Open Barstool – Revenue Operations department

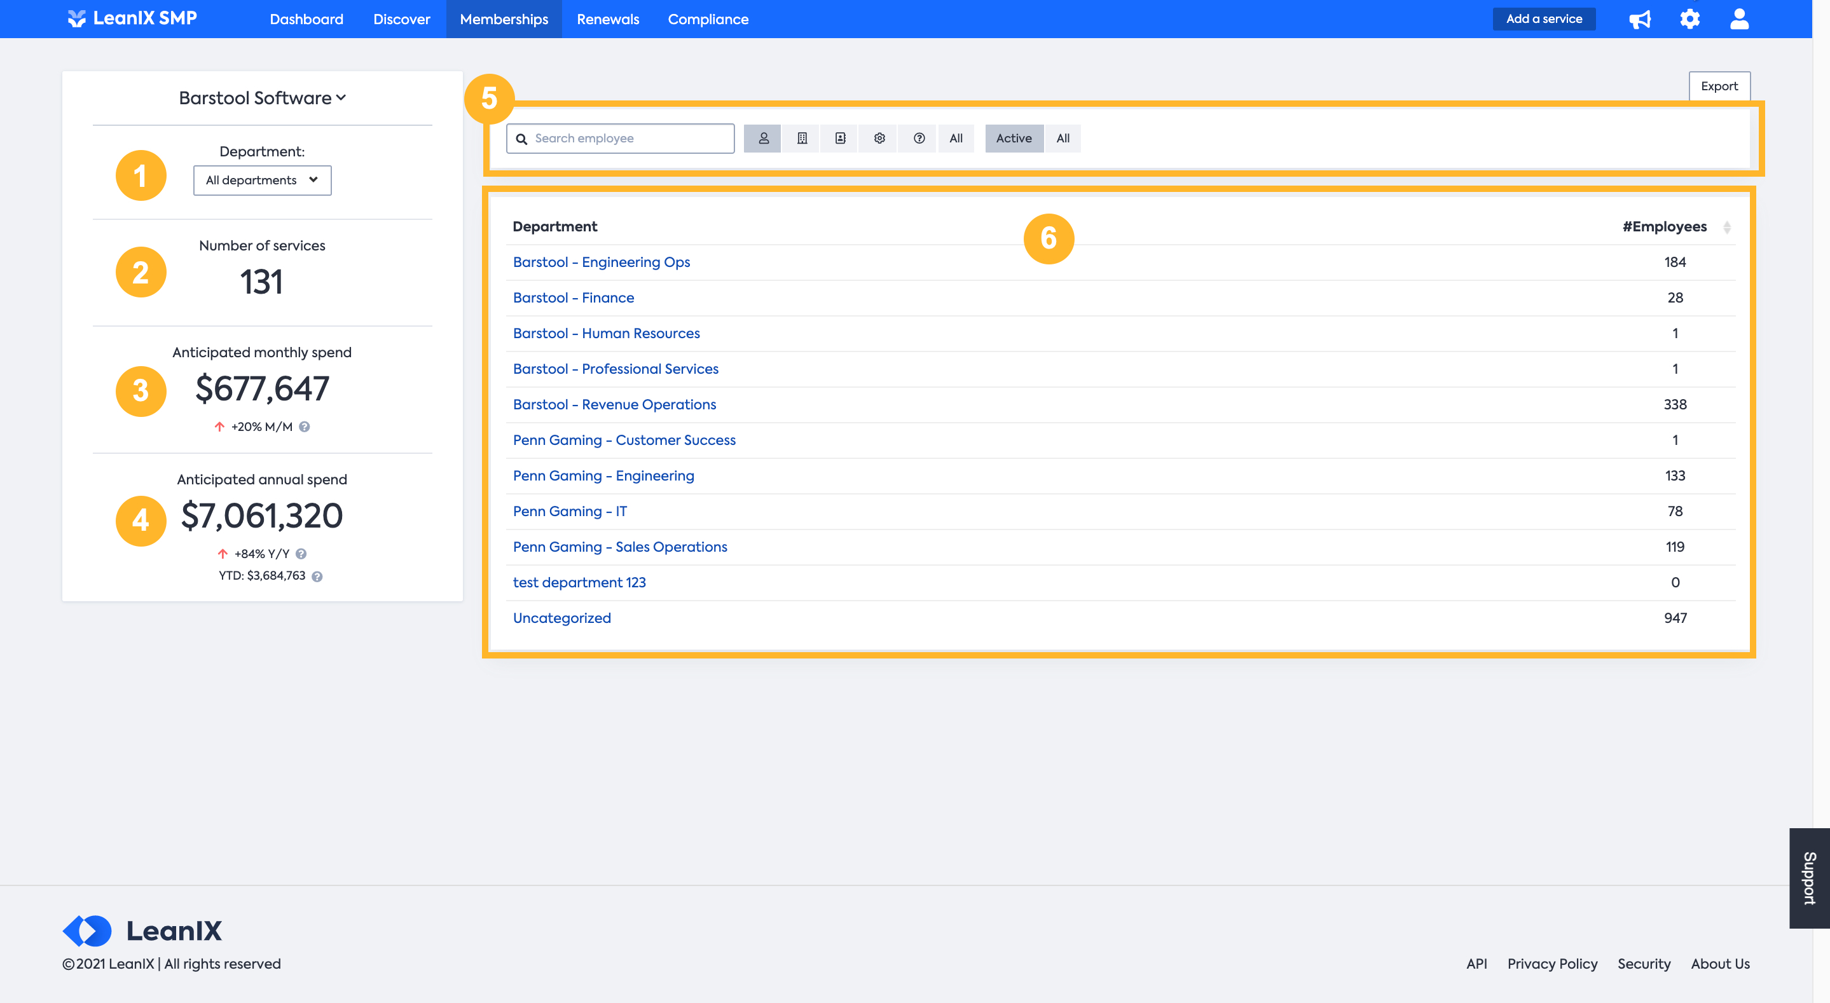point(614,404)
